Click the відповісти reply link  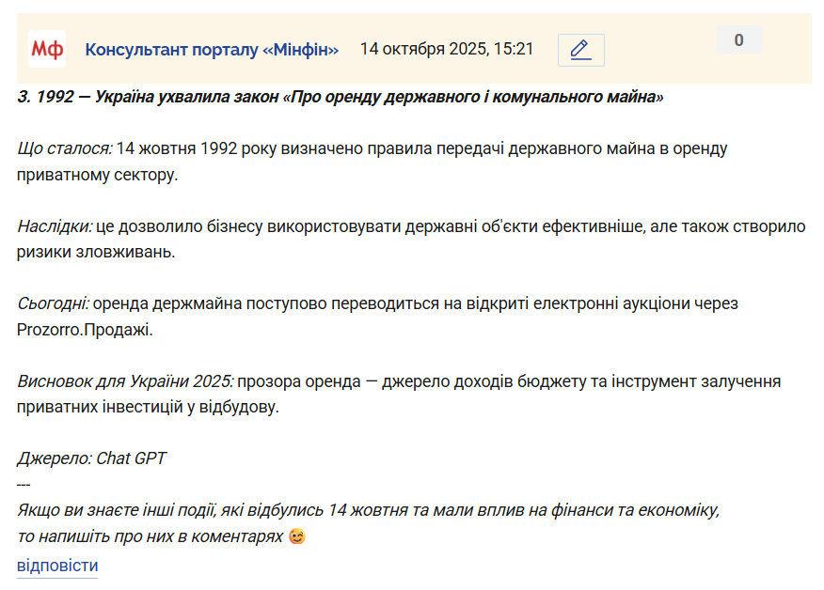point(57,566)
